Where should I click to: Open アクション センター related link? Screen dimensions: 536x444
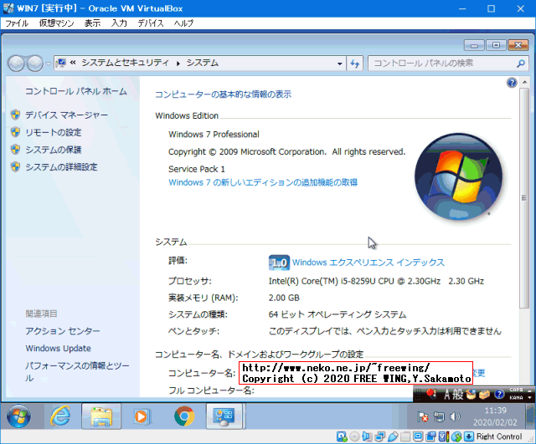(x=63, y=331)
